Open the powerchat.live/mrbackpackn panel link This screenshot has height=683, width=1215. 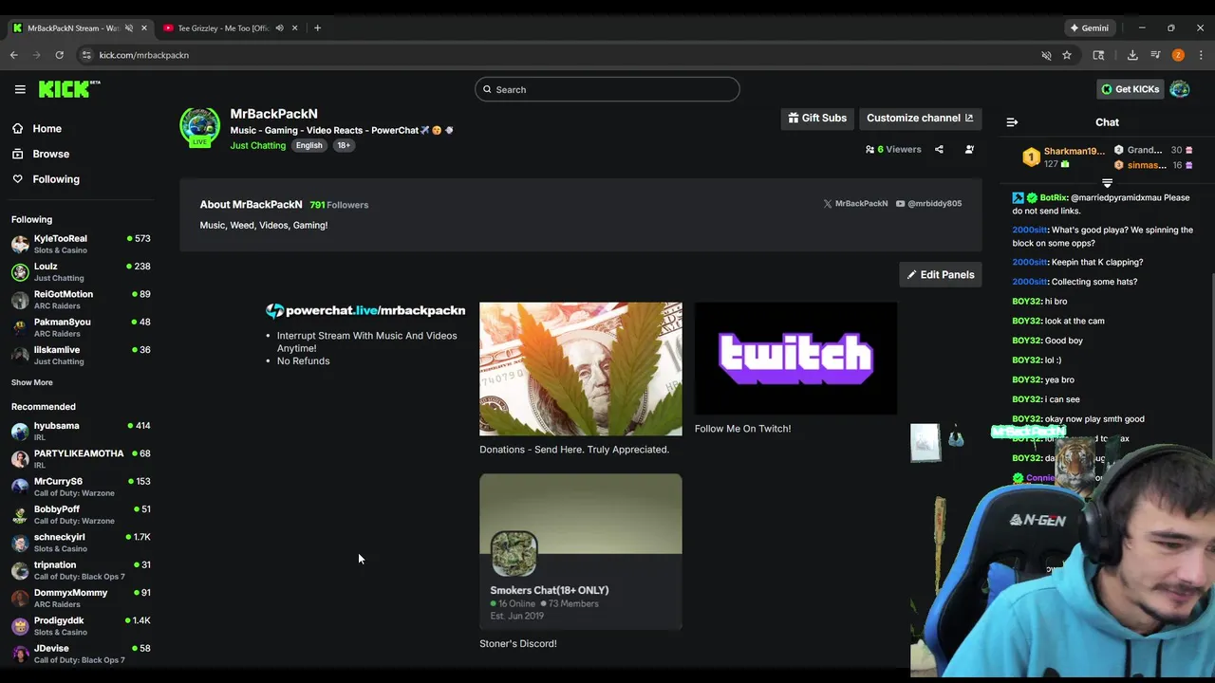coord(365,310)
